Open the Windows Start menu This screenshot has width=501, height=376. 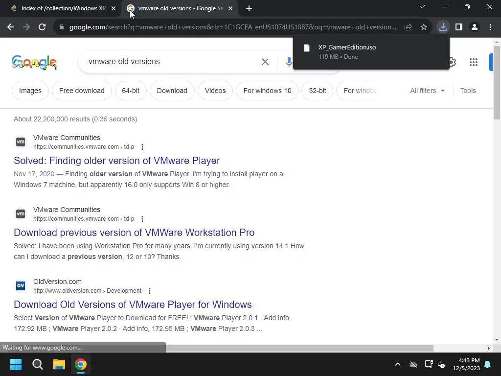pos(16,364)
